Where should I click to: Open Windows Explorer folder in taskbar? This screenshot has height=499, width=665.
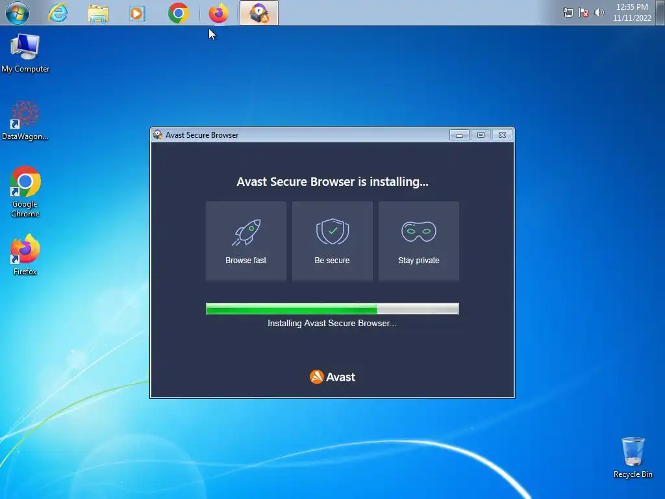(98, 13)
